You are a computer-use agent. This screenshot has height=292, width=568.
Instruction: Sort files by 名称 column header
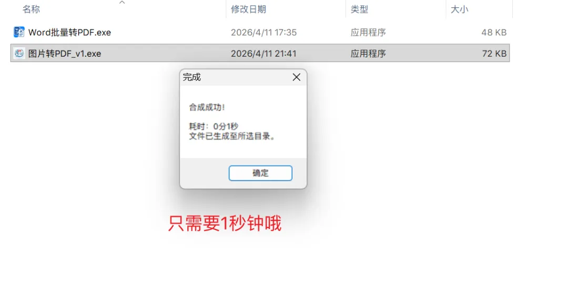tap(31, 9)
